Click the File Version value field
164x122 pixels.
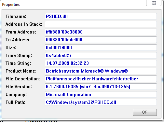click(101, 87)
